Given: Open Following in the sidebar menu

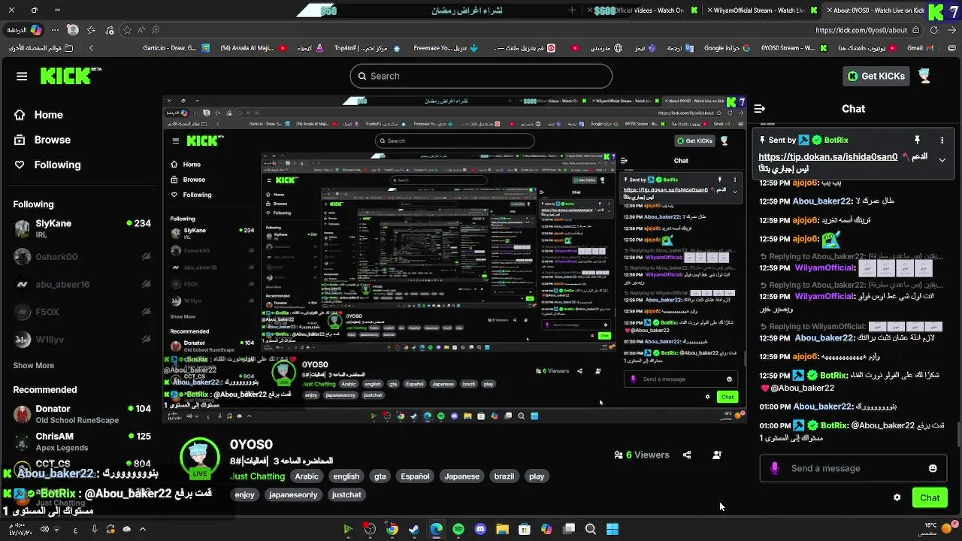Looking at the screenshot, I should tap(47, 165).
